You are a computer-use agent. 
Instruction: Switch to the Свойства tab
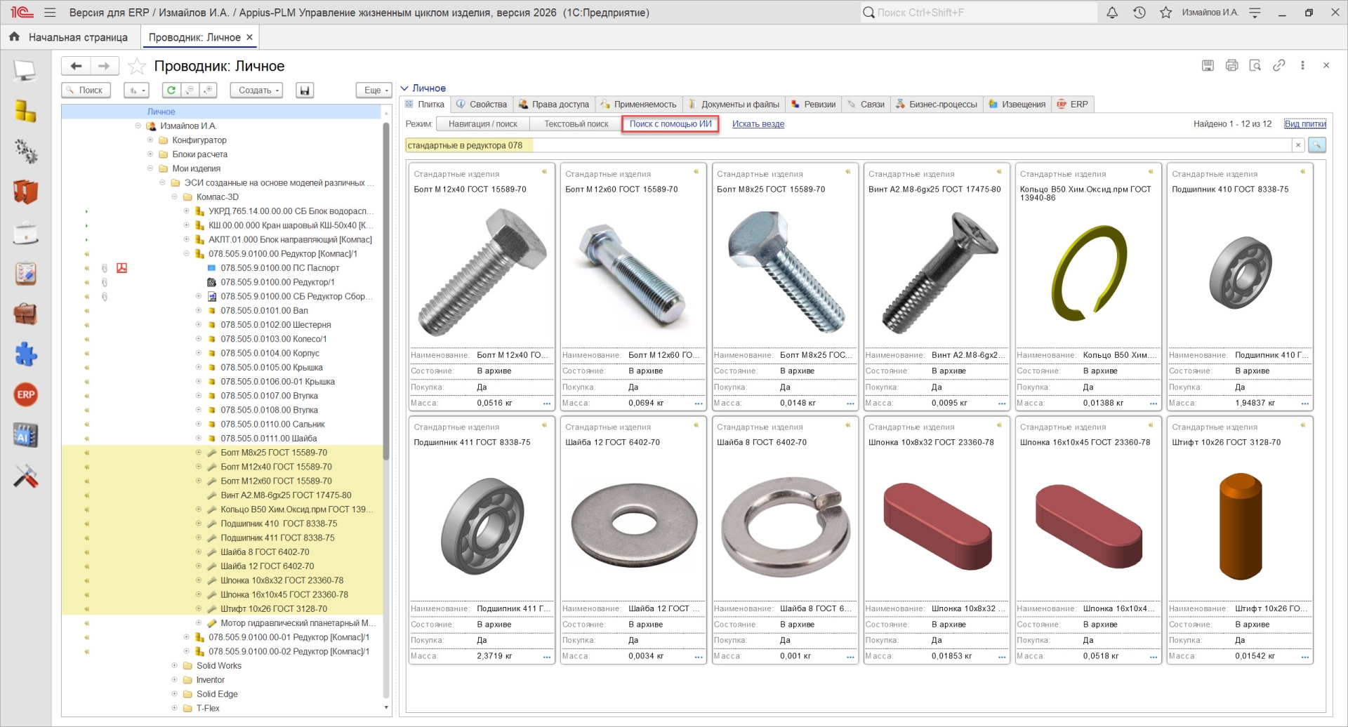(482, 105)
